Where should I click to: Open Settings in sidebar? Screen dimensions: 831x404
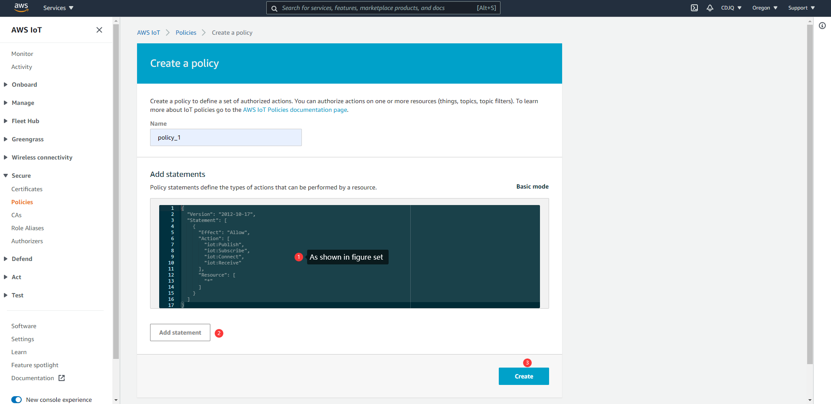pyautogui.click(x=23, y=339)
